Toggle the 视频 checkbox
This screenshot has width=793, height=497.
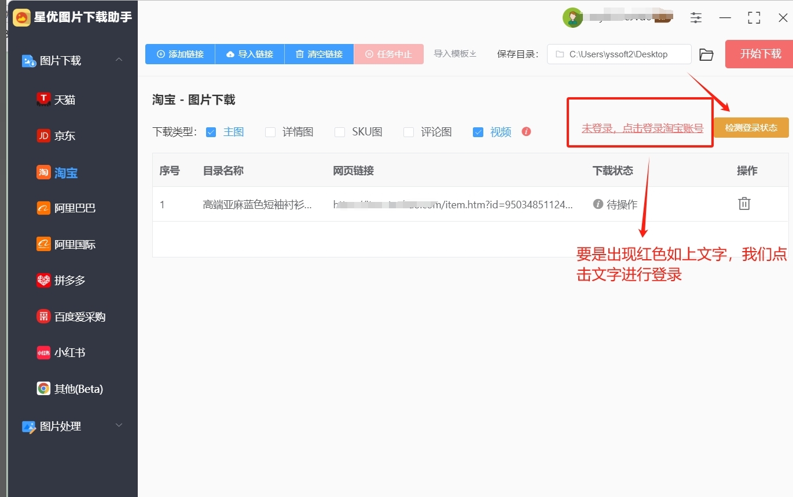click(478, 132)
